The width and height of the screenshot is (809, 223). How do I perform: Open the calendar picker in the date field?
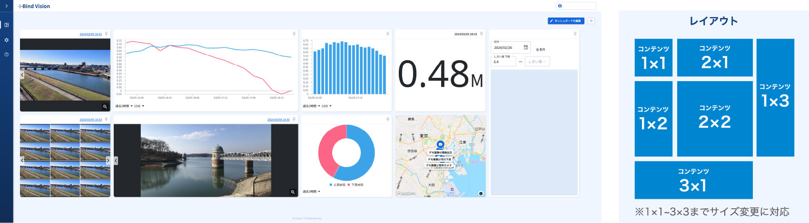[525, 47]
